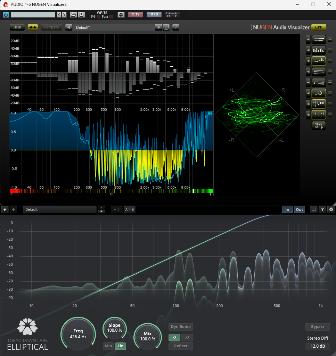
Task: Adjust the Freq knob at 426.4 Hz
Action: pyautogui.click(x=78, y=334)
